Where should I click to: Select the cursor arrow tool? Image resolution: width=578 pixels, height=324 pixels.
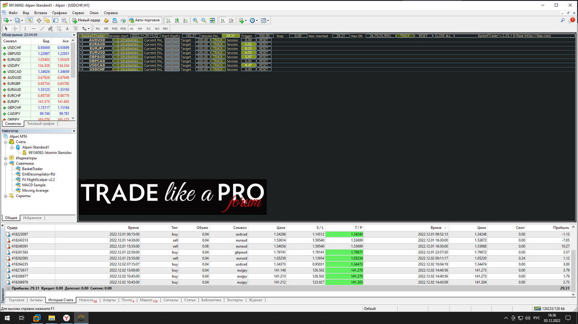click(6, 29)
